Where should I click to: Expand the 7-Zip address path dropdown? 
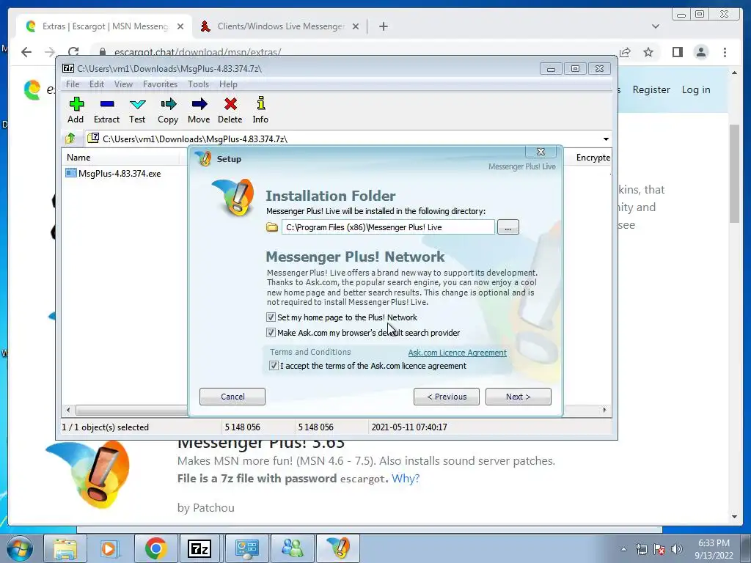(606, 139)
